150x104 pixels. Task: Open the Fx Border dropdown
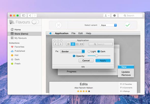coord(72,52)
